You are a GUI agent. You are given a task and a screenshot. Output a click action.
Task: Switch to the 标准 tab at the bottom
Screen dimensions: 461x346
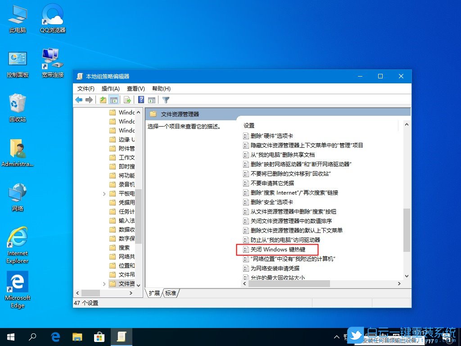click(171, 293)
